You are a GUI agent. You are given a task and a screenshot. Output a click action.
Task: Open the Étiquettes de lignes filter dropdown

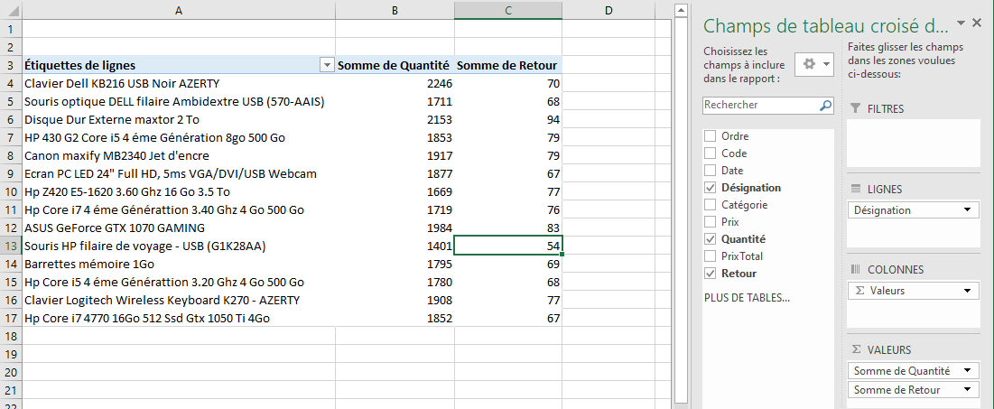(327, 65)
